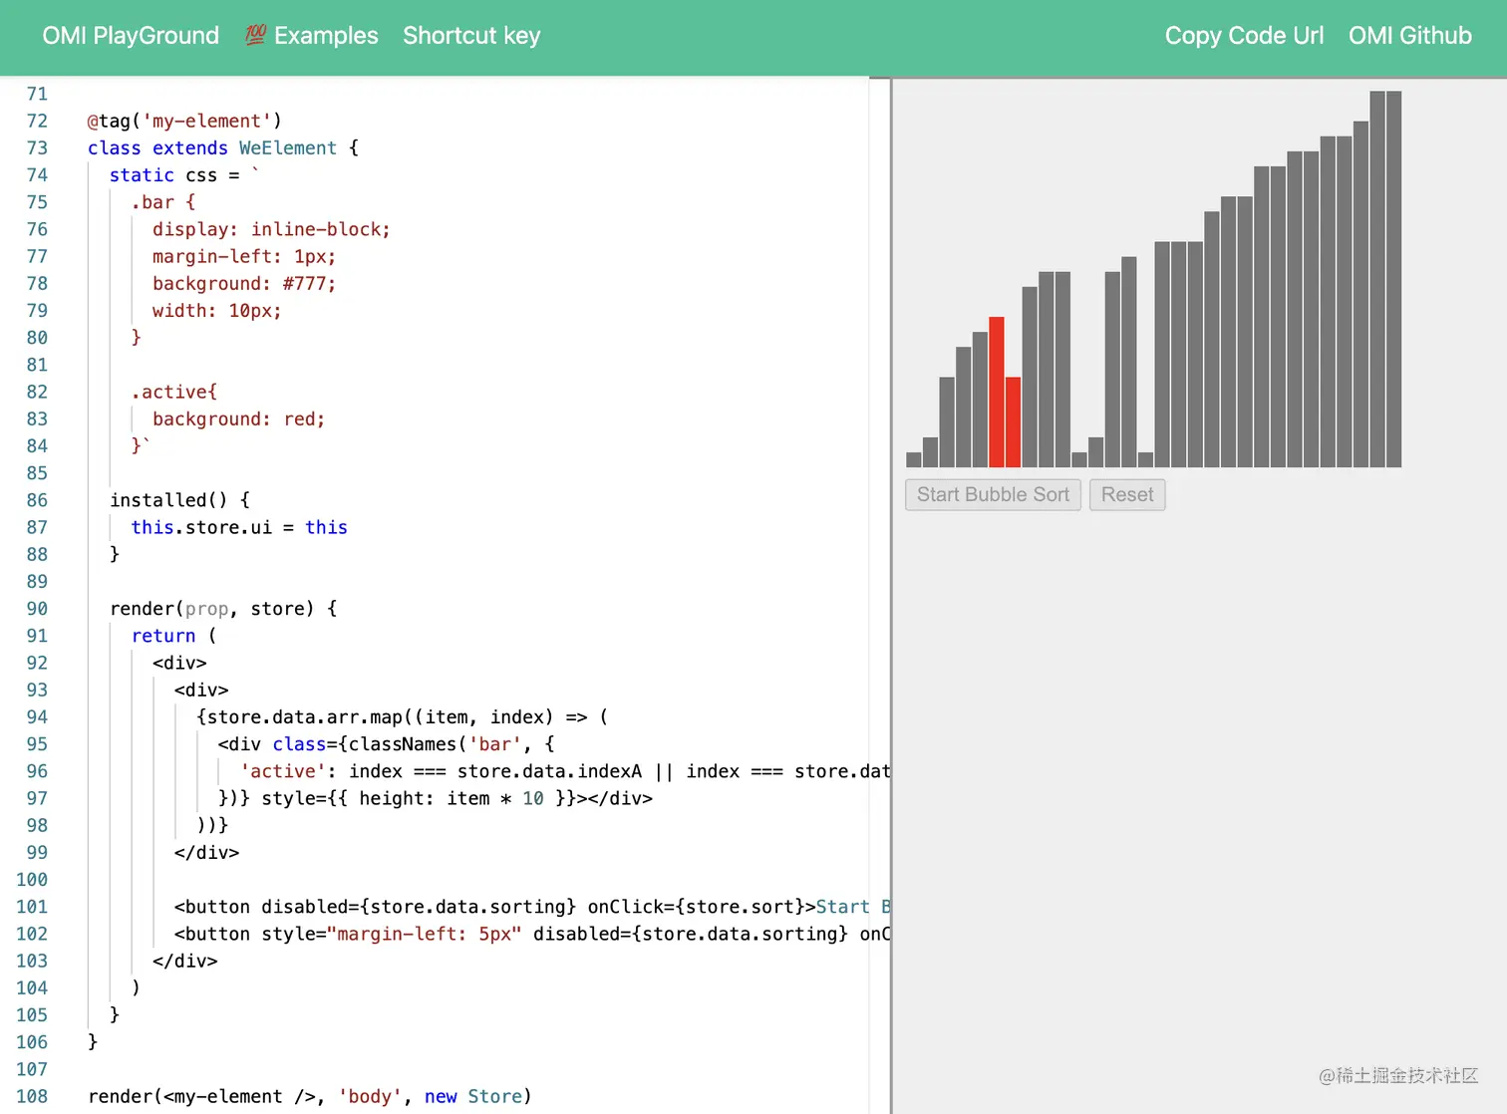Open the OMI Github link
This screenshot has height=1114, width=1507.
(1409, 36)
